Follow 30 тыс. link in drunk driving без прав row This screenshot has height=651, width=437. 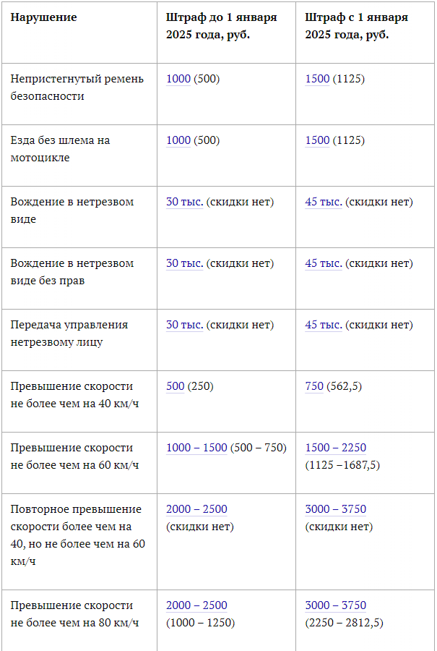[x=184, y=263]
